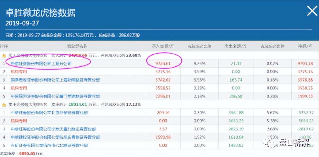Screen dimensions: 319x157
Task: Select the 9703.18 net amount cell
Action: (305, 64)
